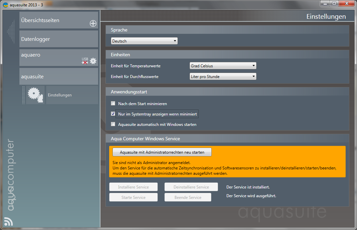357x230 pixels.
Task: Click the dotted grip beside the Einstellungen icon
Action: tap(23, 95)
